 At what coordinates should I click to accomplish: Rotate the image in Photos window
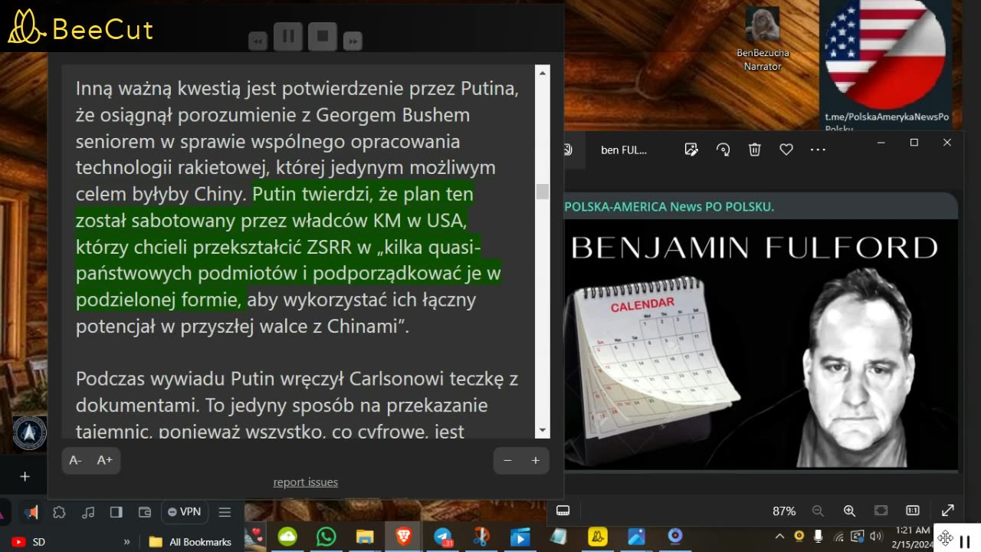pos(723,149)
